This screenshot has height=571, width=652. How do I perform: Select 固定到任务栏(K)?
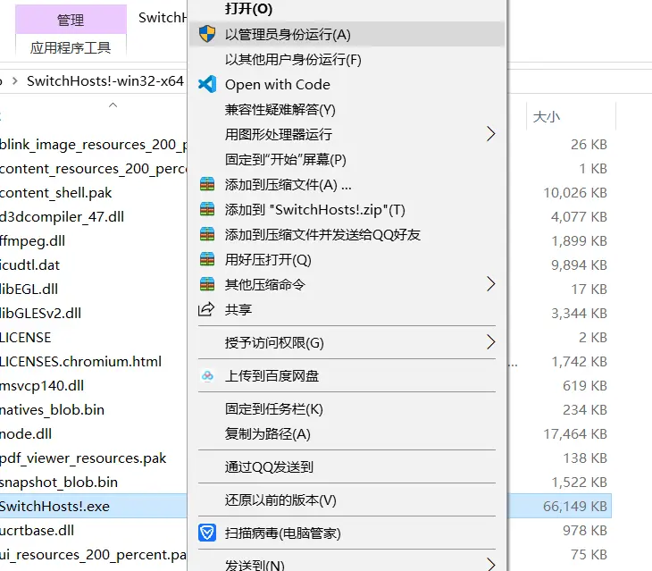[x=346, y=408]
